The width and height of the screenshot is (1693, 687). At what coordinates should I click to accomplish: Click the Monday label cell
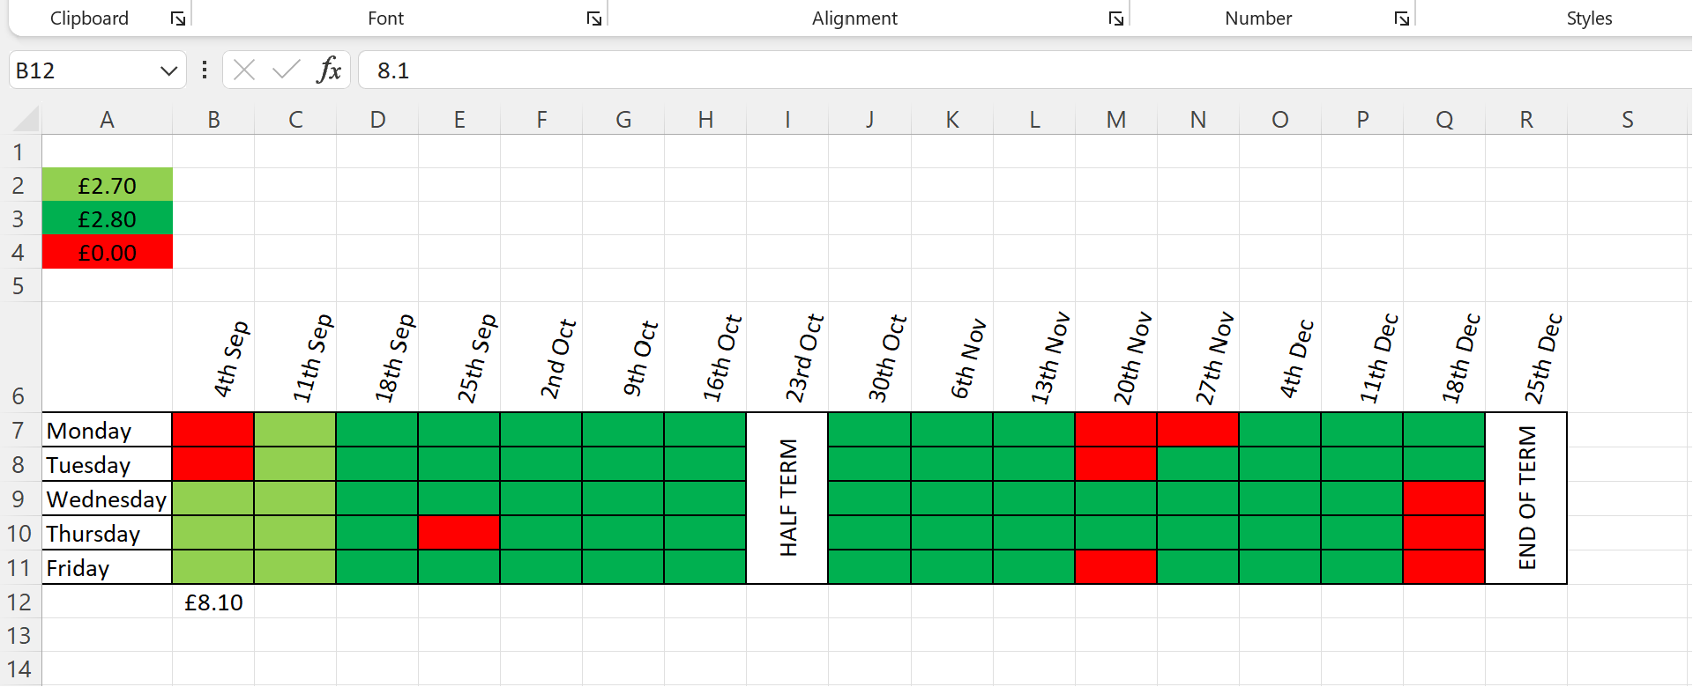click(107, 430)
